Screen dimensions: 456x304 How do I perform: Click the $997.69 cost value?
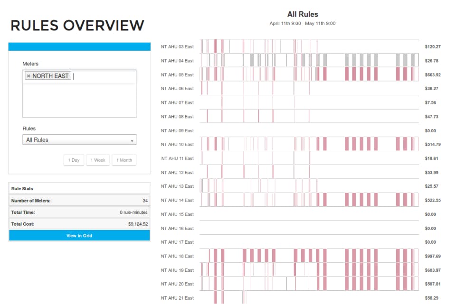433,257
